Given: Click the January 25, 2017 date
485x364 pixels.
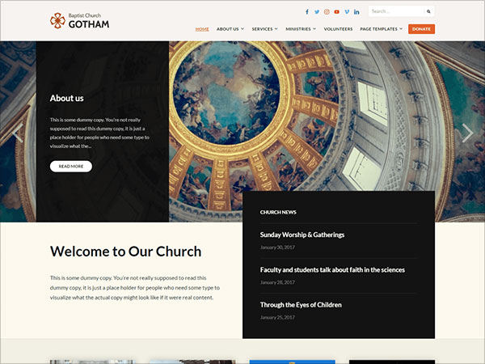Looking at the screenshot, I should click(x=277, y=317).
